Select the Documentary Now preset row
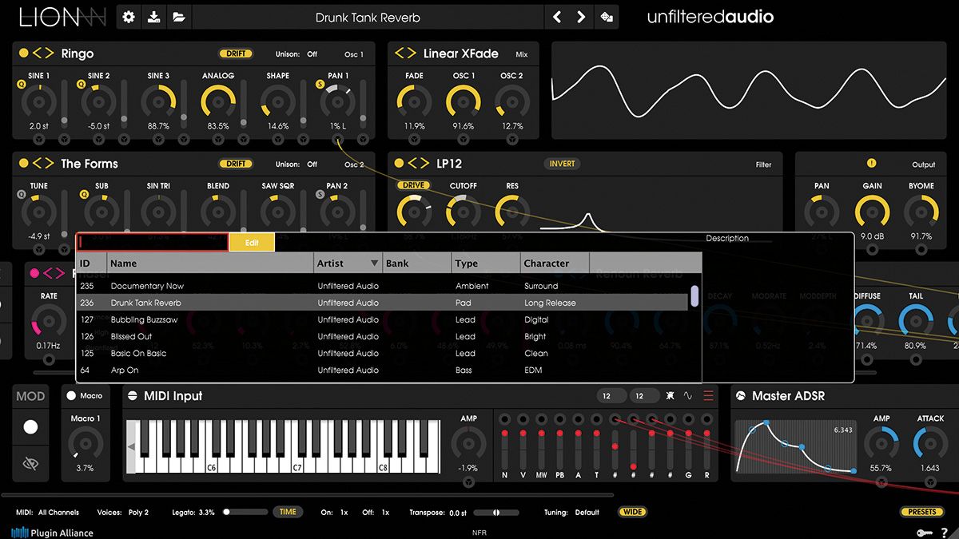 click(382, 286)
